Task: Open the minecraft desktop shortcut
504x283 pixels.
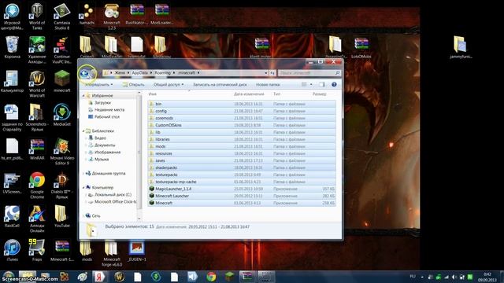Action: pos(62,82)
